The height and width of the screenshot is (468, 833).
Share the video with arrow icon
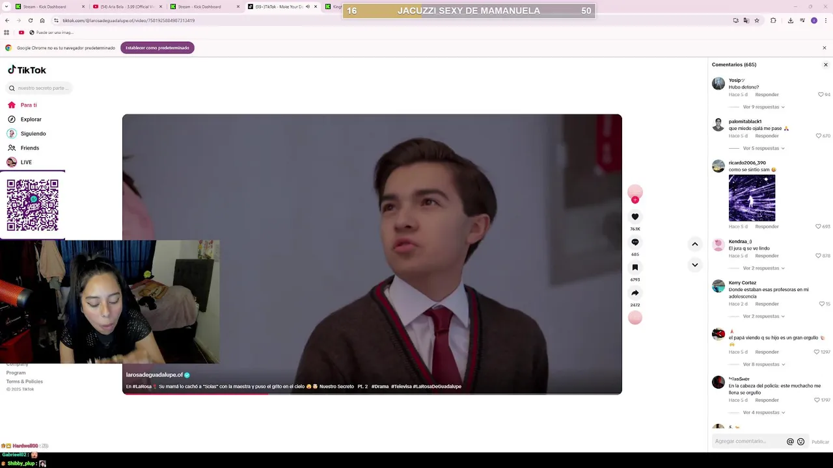[635, 292]
